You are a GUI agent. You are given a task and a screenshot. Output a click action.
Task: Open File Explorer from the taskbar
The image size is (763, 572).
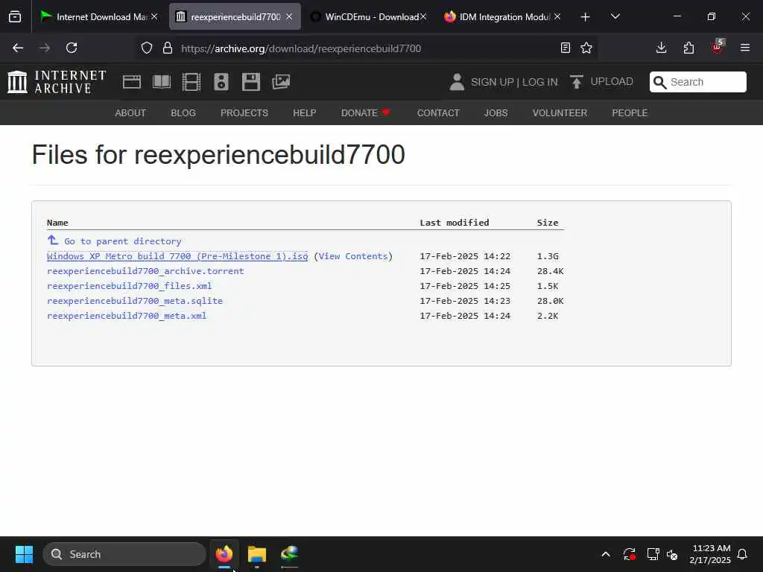point(256,554)
